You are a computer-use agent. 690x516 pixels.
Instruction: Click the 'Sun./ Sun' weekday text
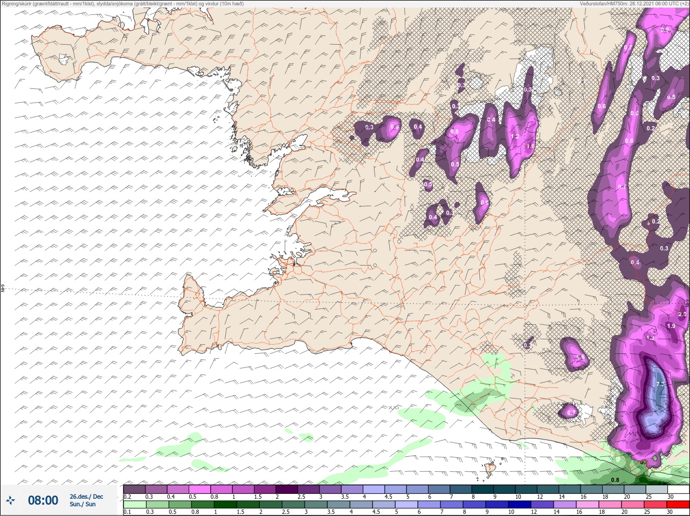[82, 504]
